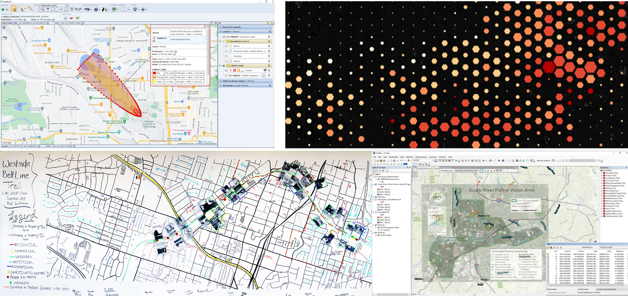Screen dimensions: 628x296
Task: Click the Red threat zone color swatch
Action: point(154,73)
